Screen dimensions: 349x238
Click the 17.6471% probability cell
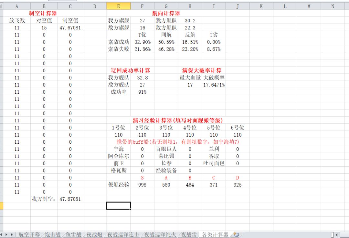[214, 85]
